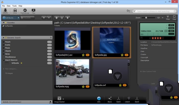This screenshot has width=179, height=105.
Task: Expand the Events tree node
Action: (4, 45)
